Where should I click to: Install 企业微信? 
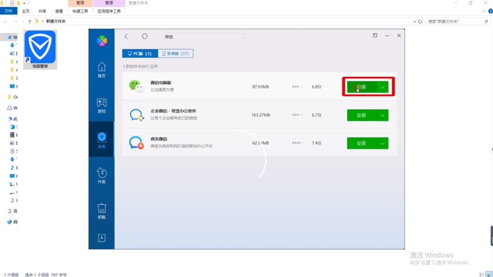[x=362, y=115]
